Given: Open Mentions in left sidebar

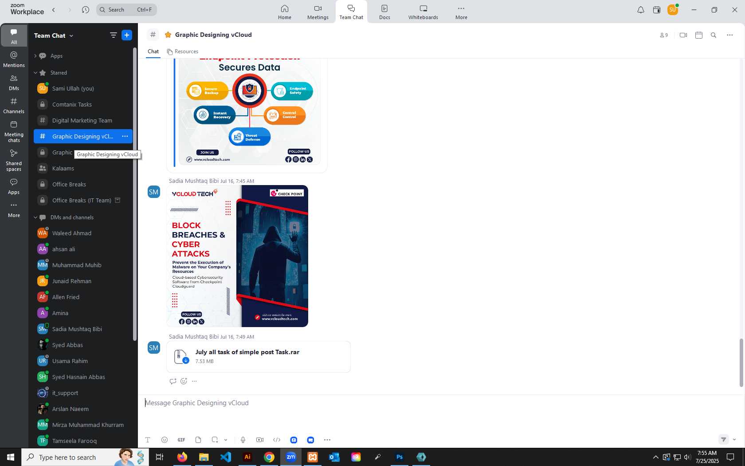Looking at the screenshot, I should (14, 59).
